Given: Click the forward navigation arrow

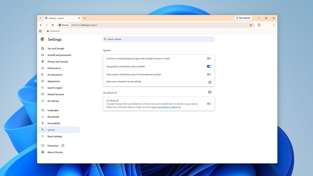Looking at the screenshot, I should coord(47,25).
